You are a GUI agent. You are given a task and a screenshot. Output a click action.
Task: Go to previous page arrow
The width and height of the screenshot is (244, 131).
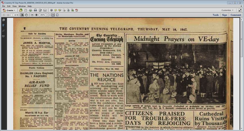point(4,15)
